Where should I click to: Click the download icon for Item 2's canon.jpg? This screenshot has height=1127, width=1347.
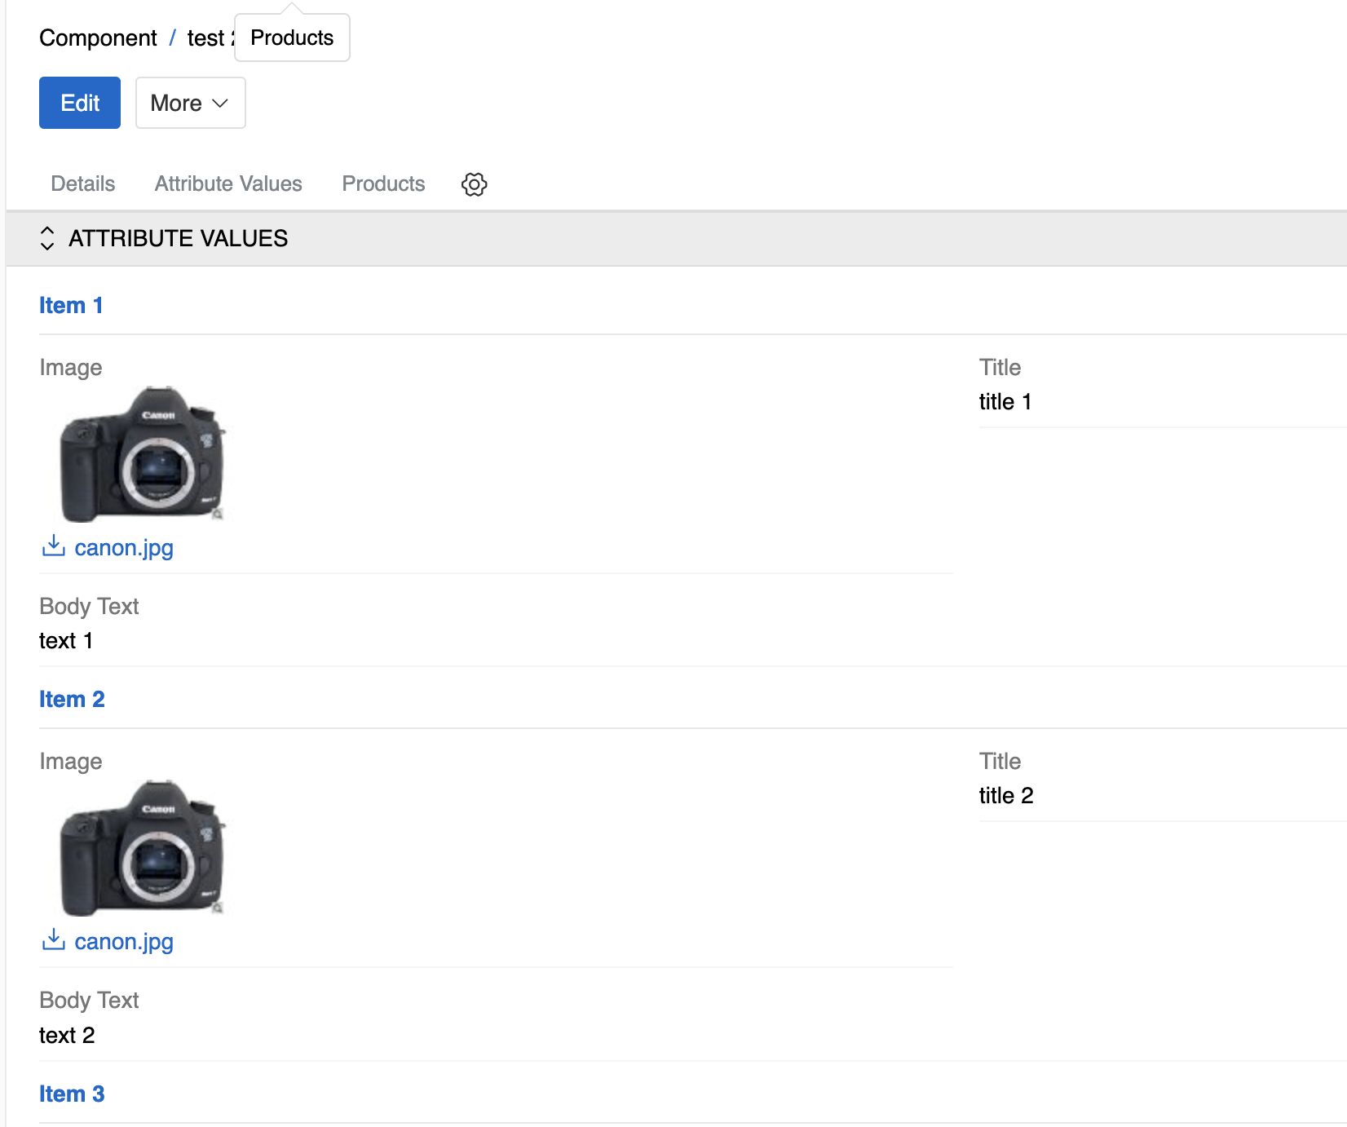click(x=53, y=940)
